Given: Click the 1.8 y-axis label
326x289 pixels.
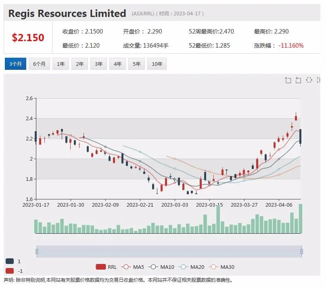Looking at the screenshot, I should (x=29, y=179).
